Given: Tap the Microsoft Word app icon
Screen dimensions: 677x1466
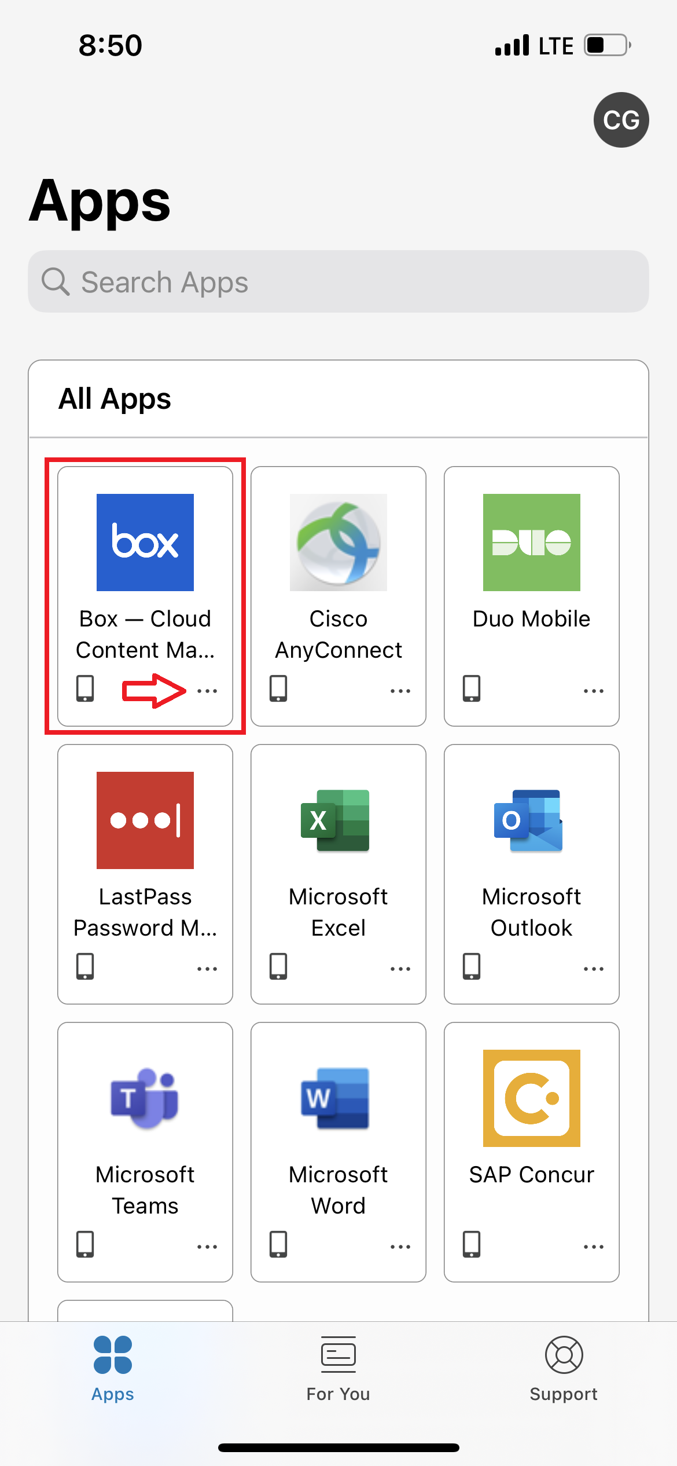Looking at the screenshot, I should [x=338, y=1098].
